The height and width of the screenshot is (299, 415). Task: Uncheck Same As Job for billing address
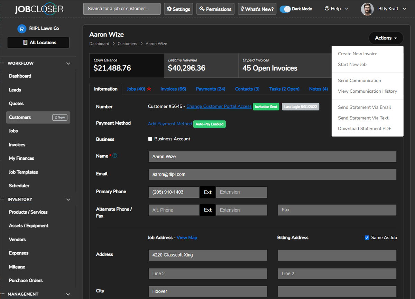pos(367,237)
